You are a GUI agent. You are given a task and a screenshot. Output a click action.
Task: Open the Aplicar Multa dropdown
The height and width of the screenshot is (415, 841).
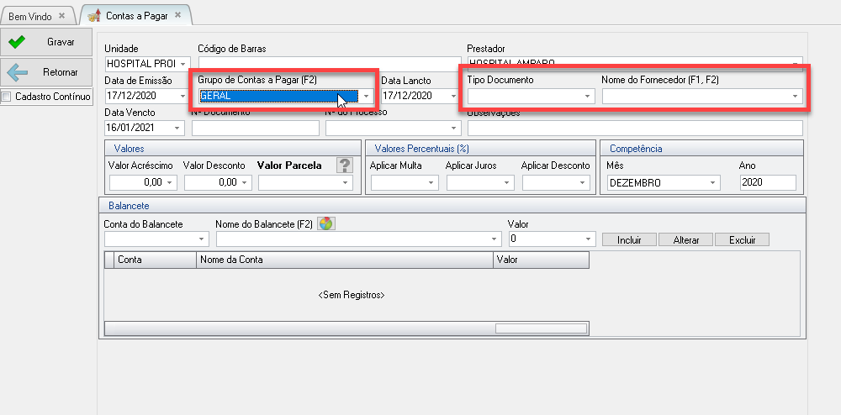[432, 182]
